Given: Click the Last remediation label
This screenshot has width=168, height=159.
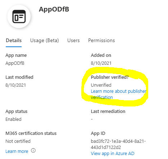Looking at the screenshot, I should [108, 112].
